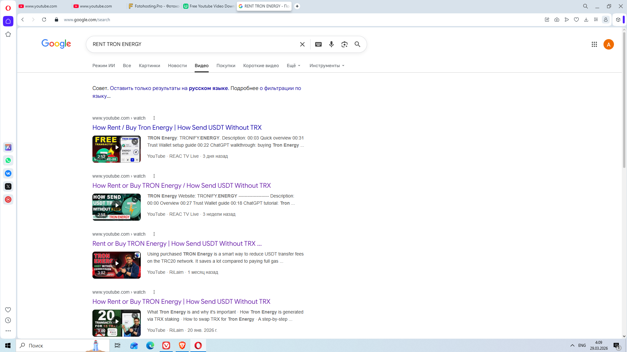This screenshot has height=352, width=627.
Task: Open WhatsApp in Opera sidebar
Action: (x=8, y=160)
